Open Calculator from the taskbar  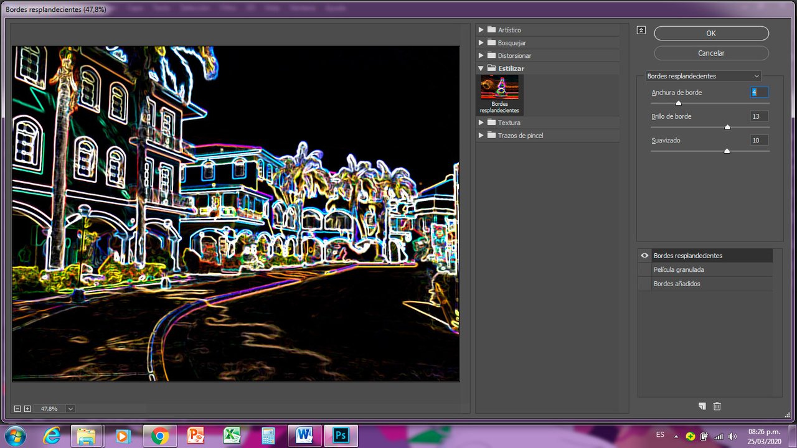(268, 436)
